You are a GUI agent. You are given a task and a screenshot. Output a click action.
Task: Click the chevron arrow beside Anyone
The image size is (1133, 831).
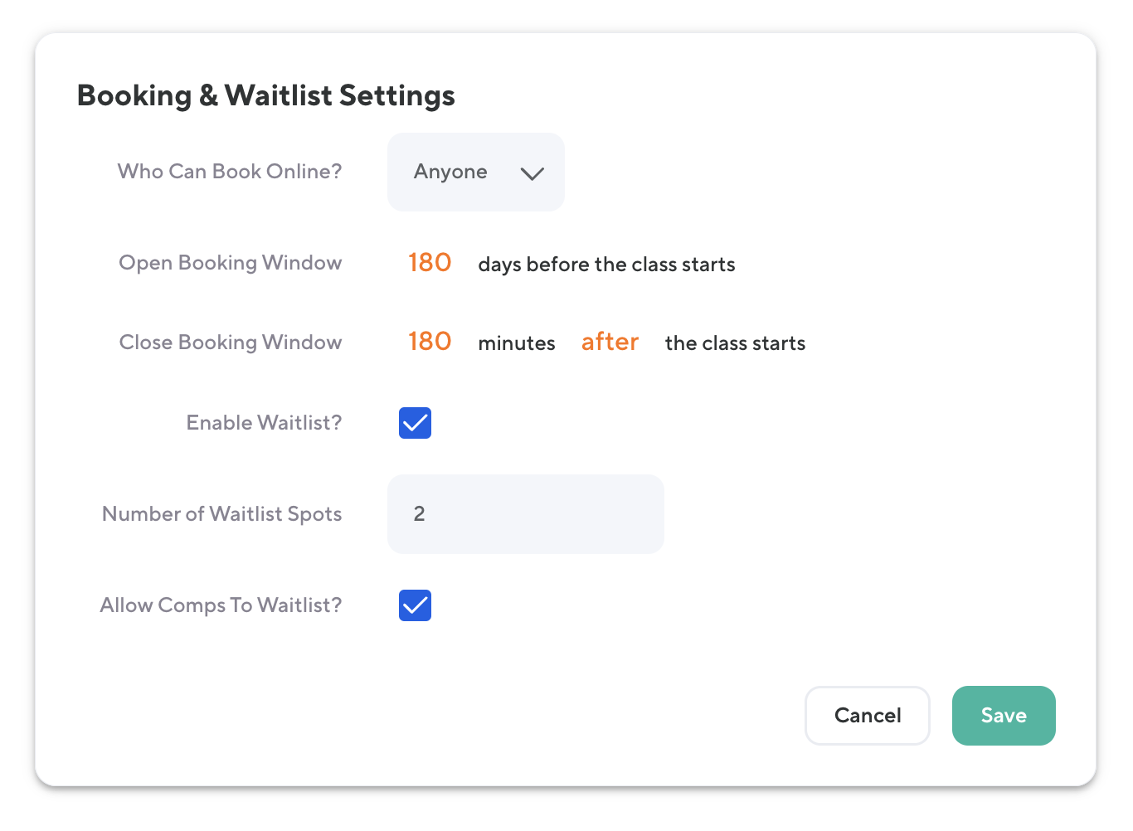[532, 173]
